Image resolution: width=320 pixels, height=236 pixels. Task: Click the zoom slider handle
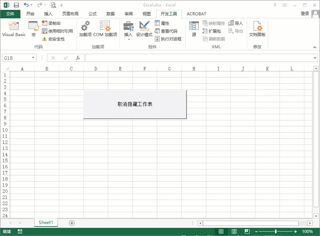click(276, 232)
